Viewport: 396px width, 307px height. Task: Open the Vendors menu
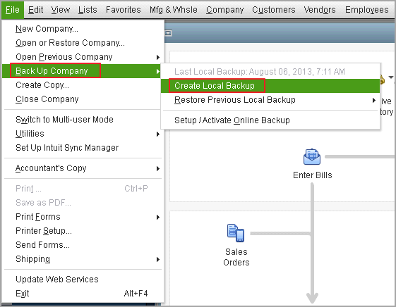coord(320,10)
